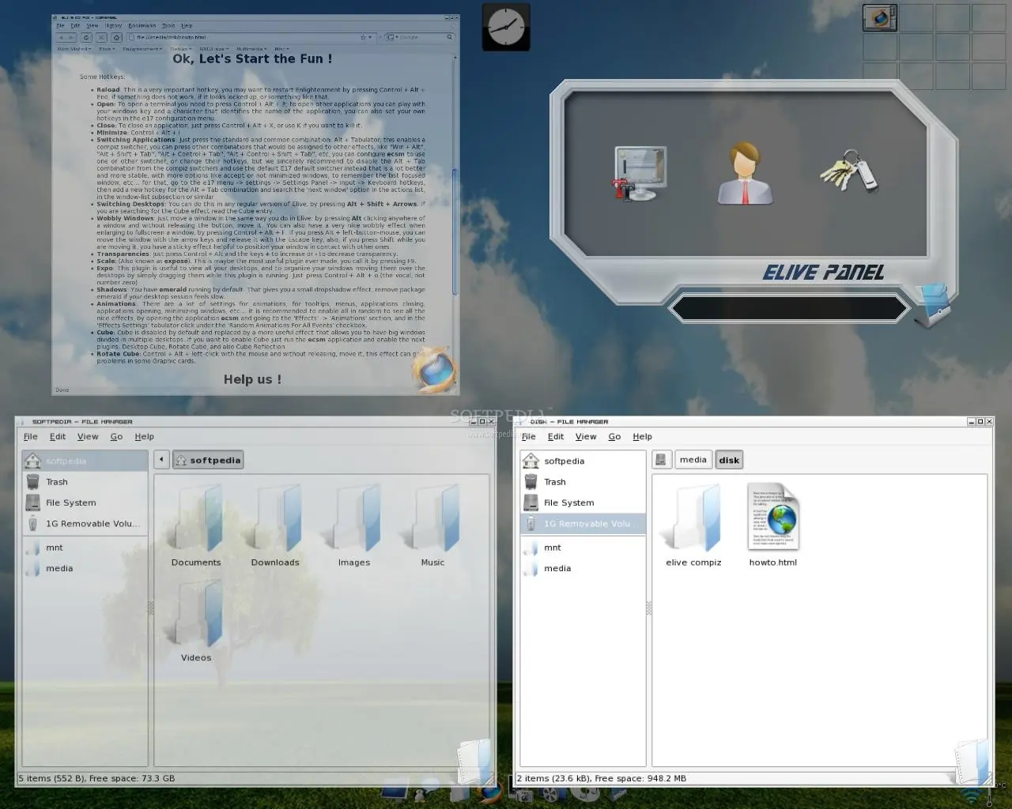Select 1G Removable Volume in Disk manager sidebar
Screen dimensions: 1012x809
tap(583, 524)
